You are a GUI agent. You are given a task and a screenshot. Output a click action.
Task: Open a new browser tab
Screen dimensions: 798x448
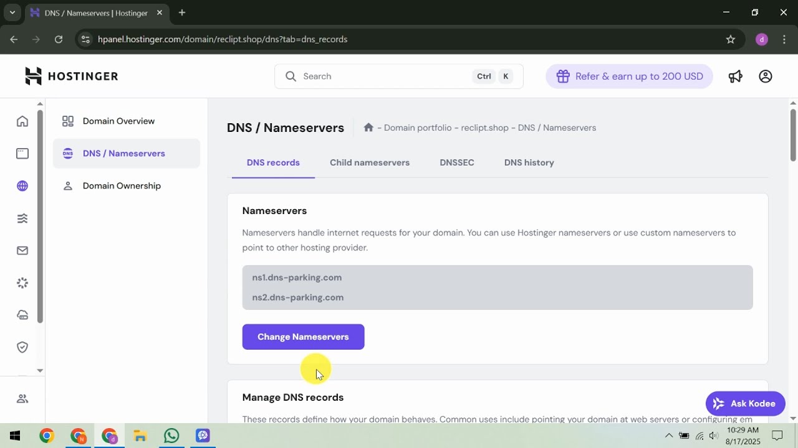[x=182, y=12]
